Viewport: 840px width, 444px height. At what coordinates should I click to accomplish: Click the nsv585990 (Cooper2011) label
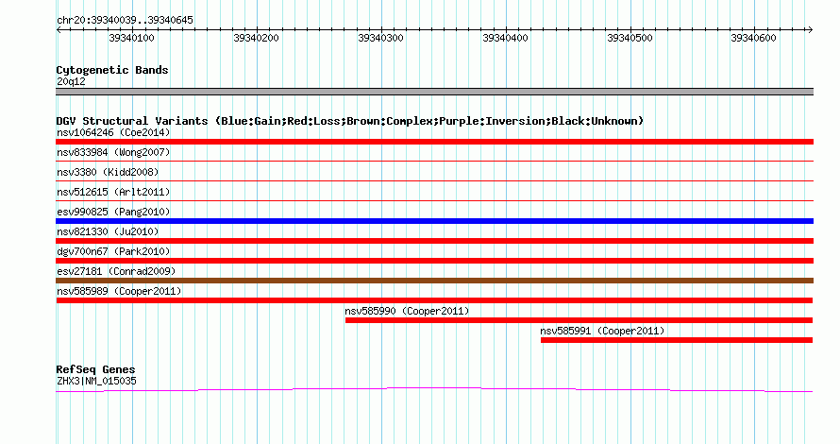(407, 311)
